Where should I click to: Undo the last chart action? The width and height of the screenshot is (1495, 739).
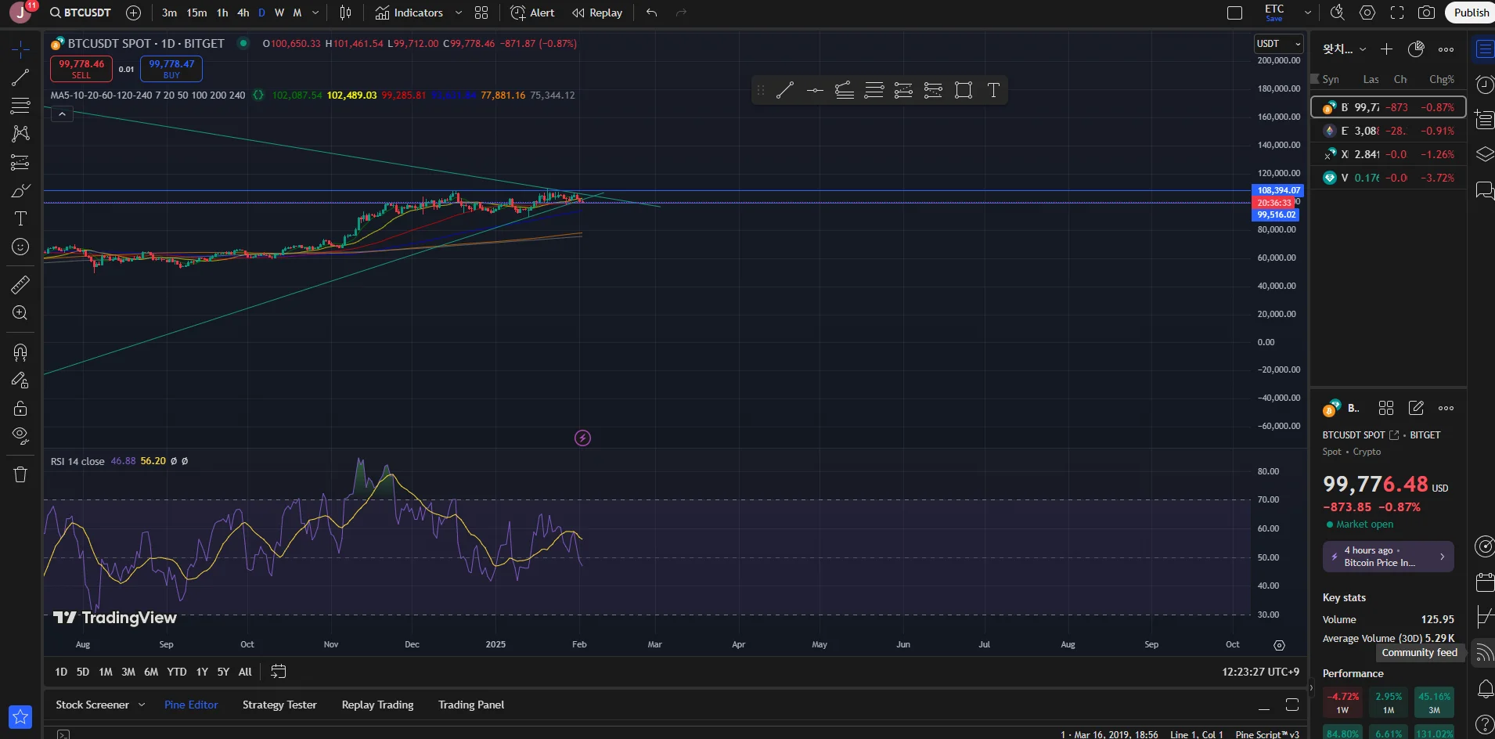651,13
